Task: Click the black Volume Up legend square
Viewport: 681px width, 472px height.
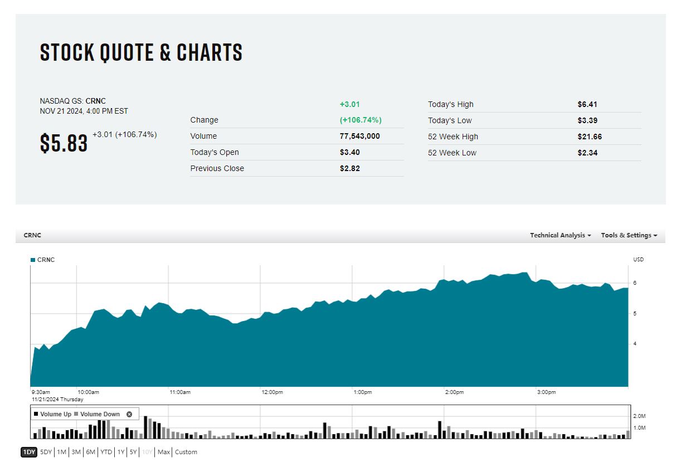Action: pyautogui.click(x=36, y=414)
